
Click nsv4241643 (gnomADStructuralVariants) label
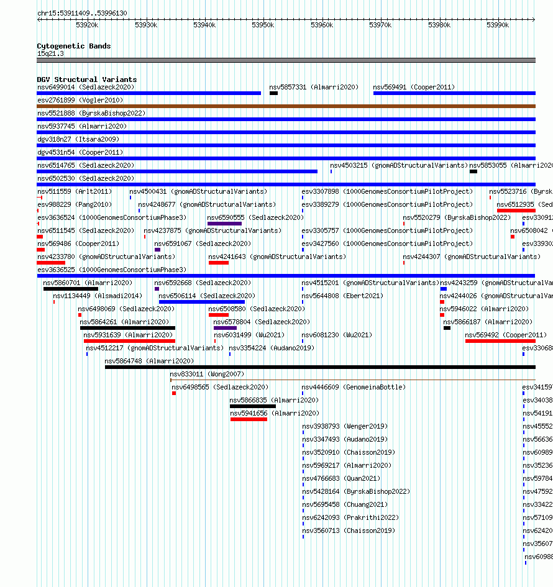point(277,257)
